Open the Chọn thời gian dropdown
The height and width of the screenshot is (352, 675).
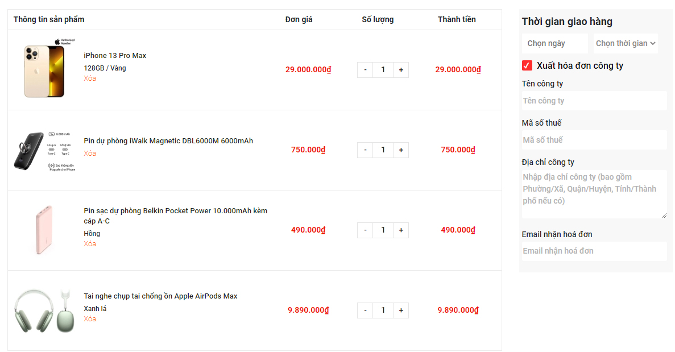coord(626,43)
